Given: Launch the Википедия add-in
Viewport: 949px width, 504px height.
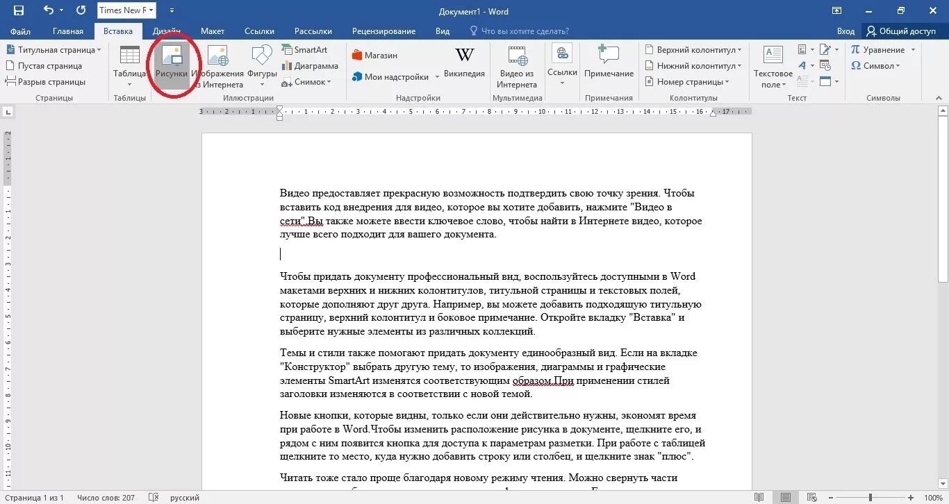Looking at the screenshot, I should [x=464, y=64].
